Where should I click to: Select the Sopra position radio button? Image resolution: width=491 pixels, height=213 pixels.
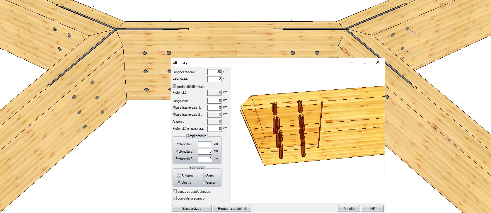point(204,183)
